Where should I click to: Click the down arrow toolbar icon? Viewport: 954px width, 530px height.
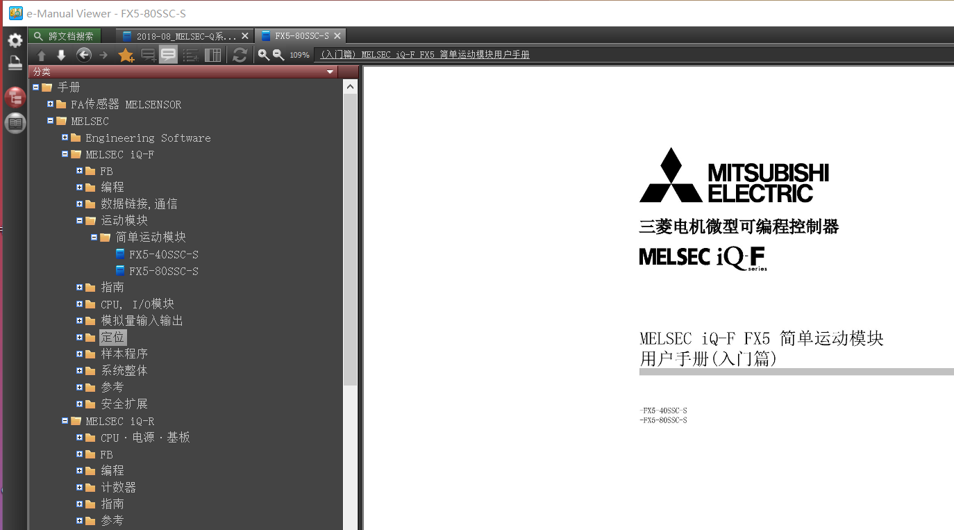(x=61, y=55)
